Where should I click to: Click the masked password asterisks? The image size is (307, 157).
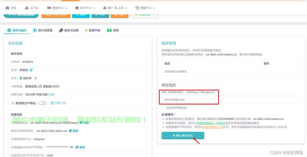[x=57, y=147]
